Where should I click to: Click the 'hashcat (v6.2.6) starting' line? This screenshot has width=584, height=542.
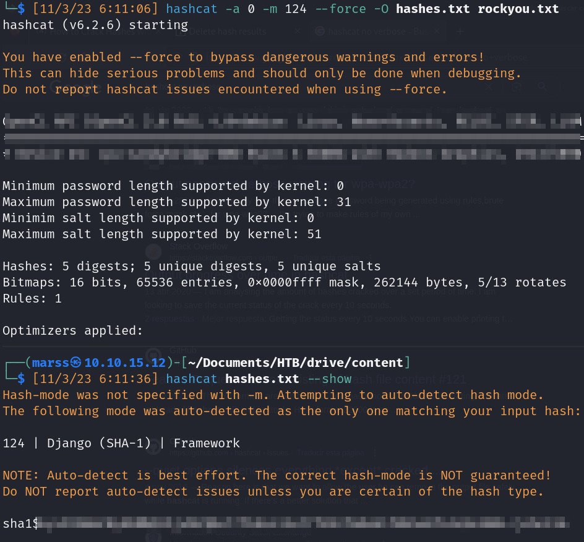pos(95,25)
